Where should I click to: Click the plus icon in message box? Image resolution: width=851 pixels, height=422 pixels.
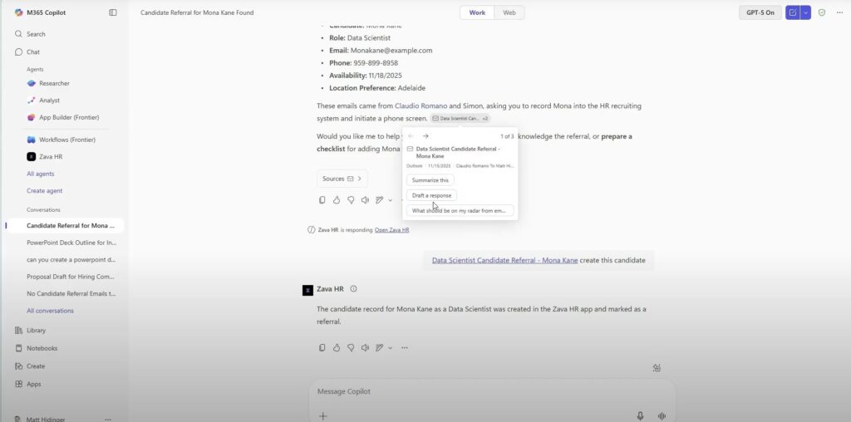[x=323, y=415]
